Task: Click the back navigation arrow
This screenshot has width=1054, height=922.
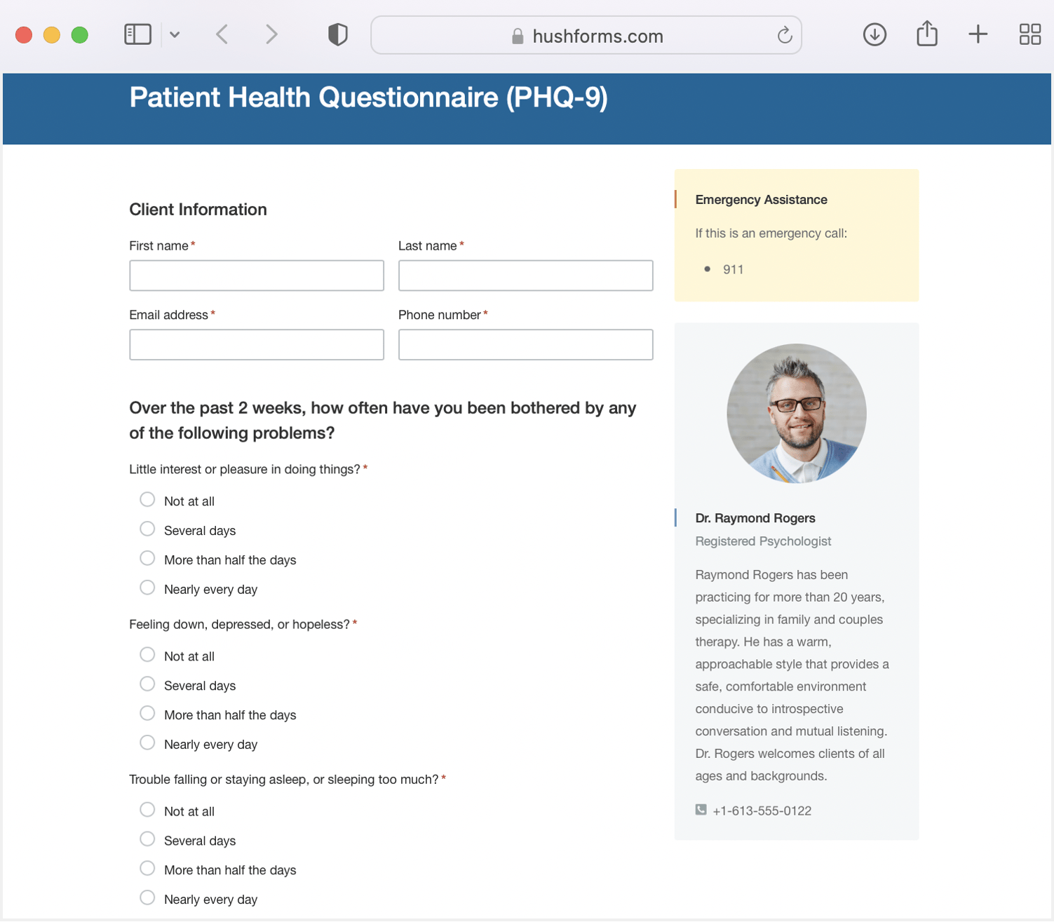Action: 222,34
